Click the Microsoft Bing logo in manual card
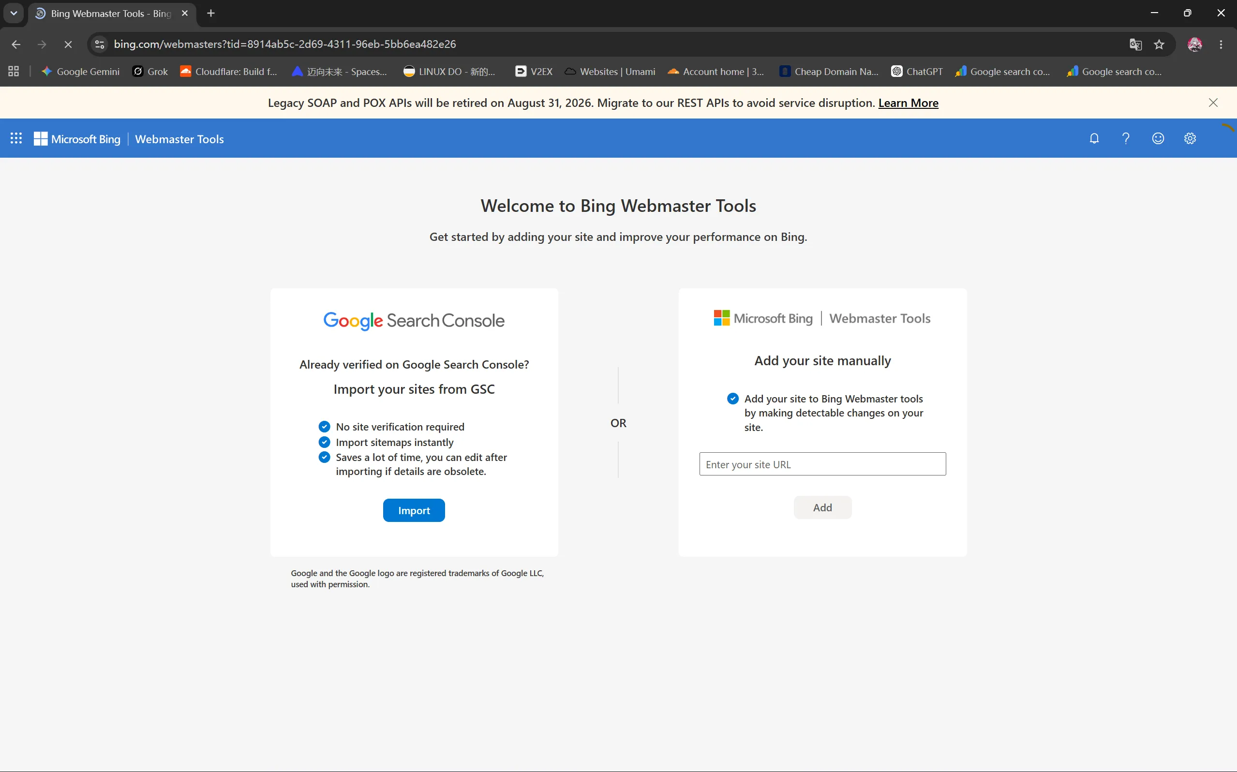The width and height of the screenshot is (1237, 772). coord(763,318)
